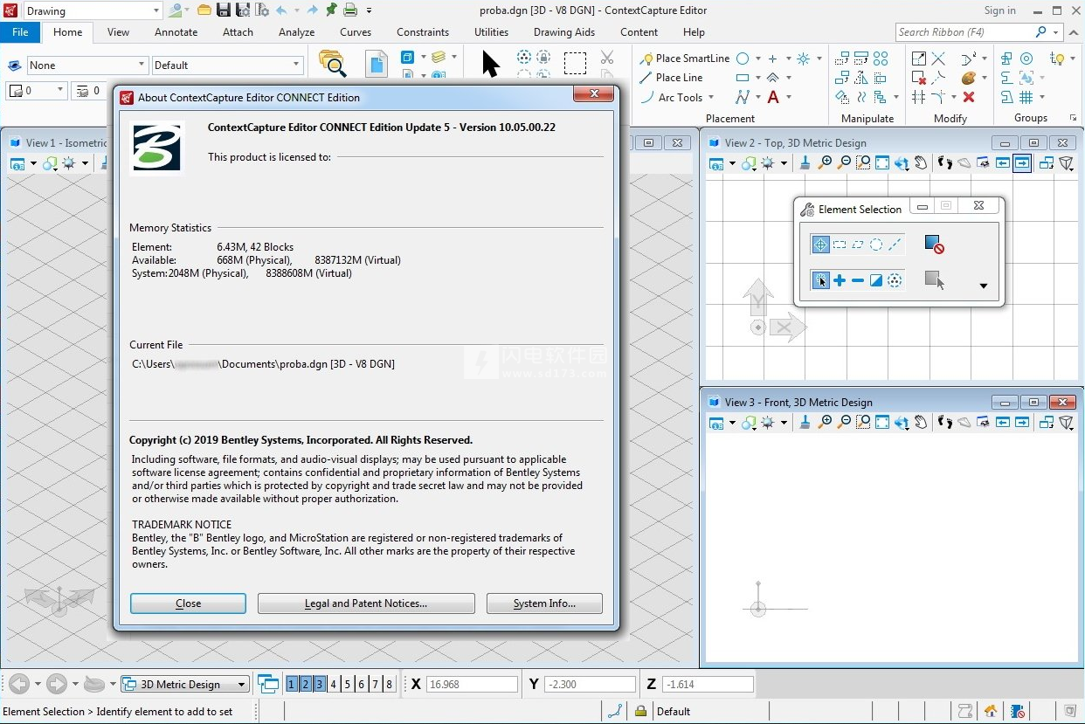The image size is (1085, 724).
Task: Click the red Delete Element X
Action: click(x=968, y=97)
